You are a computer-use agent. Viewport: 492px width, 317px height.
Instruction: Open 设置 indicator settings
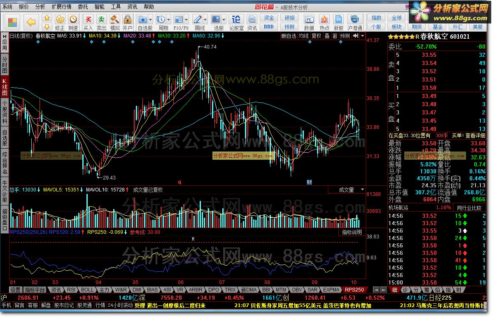coord(15,290)
